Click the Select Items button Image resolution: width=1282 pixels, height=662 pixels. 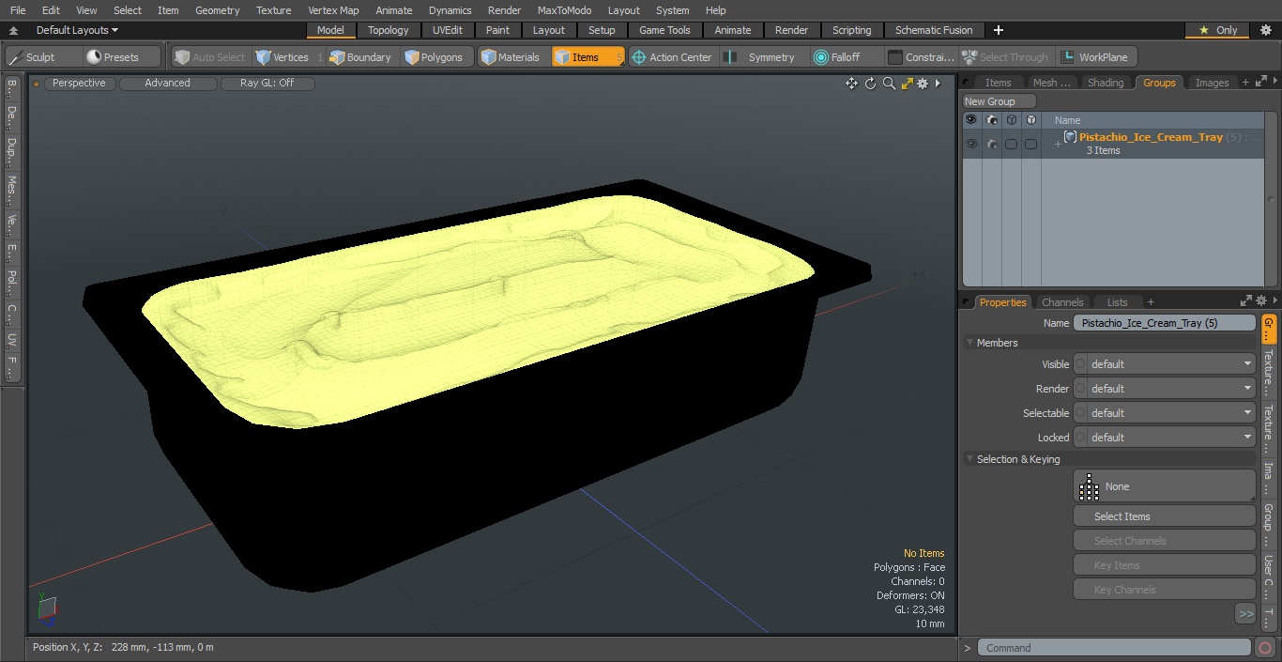[x=1165, y=516]
